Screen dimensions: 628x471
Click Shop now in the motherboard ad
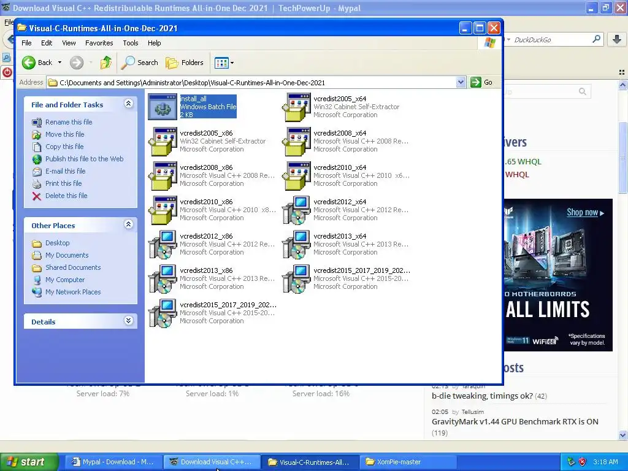point(585,212)
